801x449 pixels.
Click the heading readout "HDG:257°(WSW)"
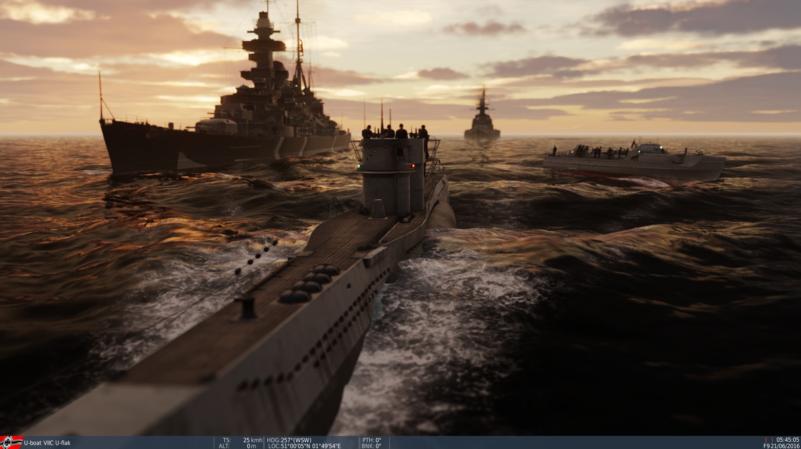289,440
